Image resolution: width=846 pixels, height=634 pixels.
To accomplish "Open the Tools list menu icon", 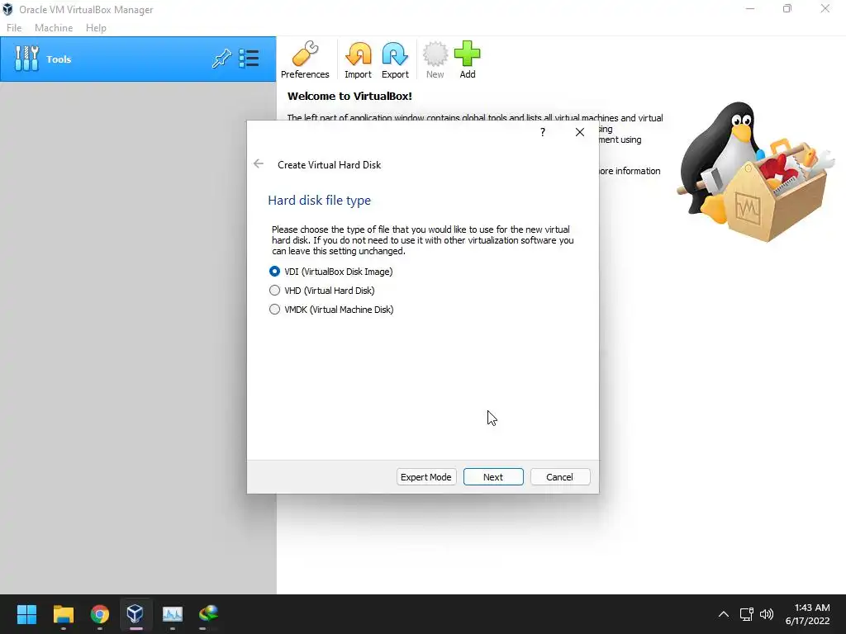I will [249, 59].
